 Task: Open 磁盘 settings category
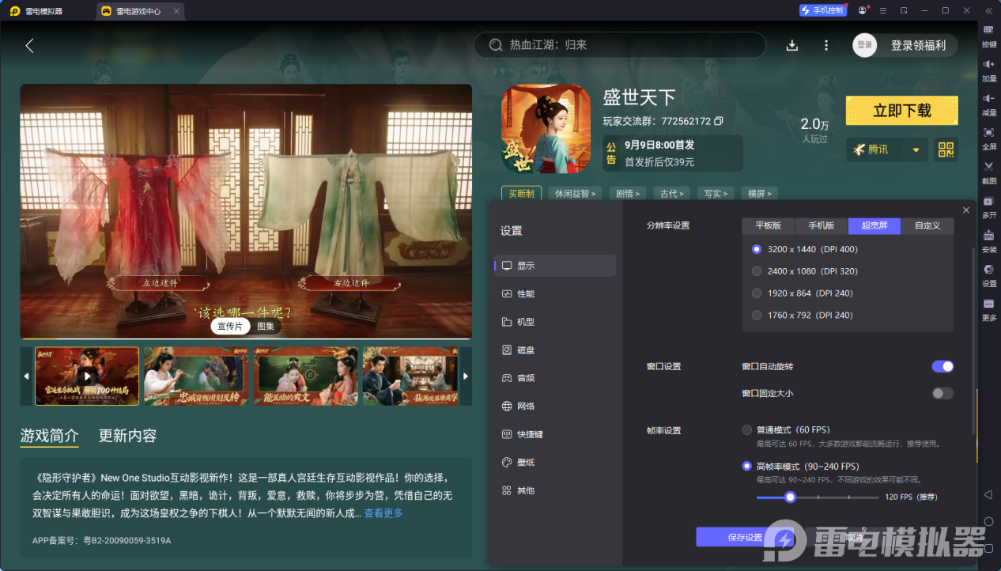point(555,350)
